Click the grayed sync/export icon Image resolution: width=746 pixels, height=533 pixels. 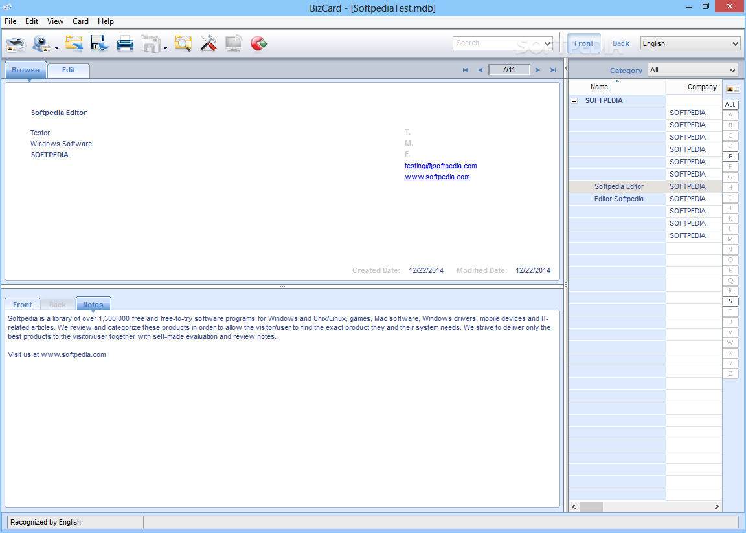coord(151,44)
